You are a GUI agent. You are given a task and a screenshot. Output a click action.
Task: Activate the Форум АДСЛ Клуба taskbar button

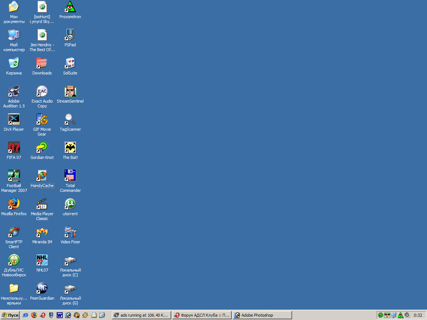click(202, 315)
